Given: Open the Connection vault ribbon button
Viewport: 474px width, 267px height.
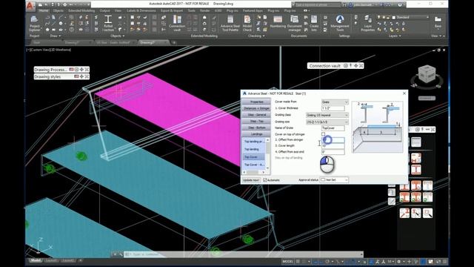Looking at the screenshot, I should (x=177, y=24).
